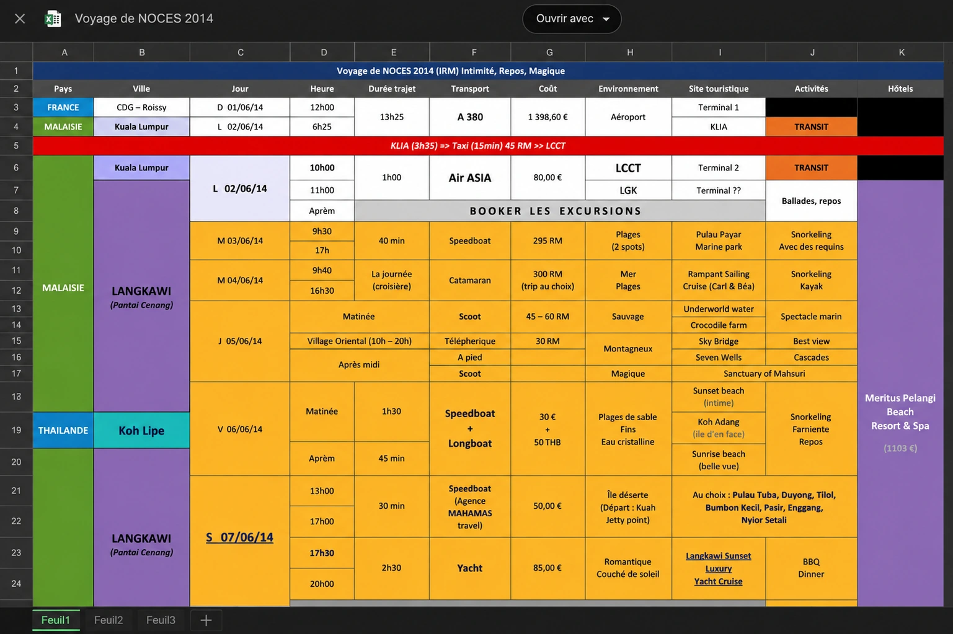The width and height of the screenshot is (953, 634).
Task: Click 'Pulau Payar Marine park' cell
Action: pyautogui.click(x=719, y=240)
